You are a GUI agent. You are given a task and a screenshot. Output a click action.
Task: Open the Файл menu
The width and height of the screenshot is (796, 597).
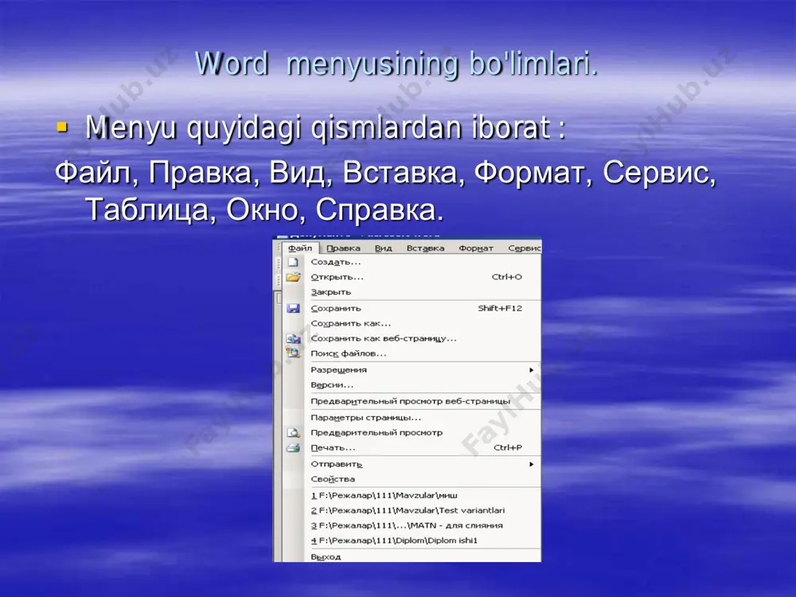[300, 248]
